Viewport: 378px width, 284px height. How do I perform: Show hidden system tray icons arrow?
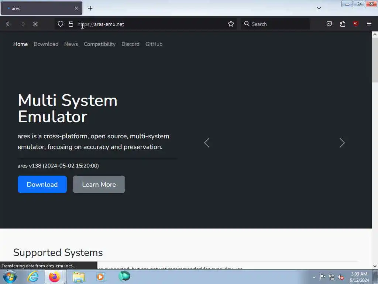[314, 277]
